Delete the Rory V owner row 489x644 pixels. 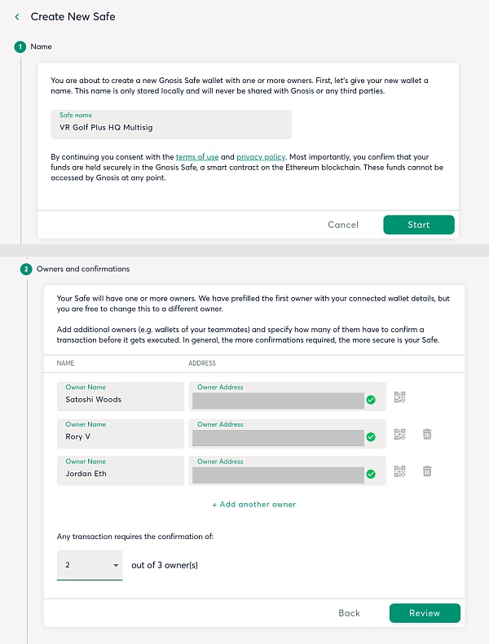click(x=427, y=434)
